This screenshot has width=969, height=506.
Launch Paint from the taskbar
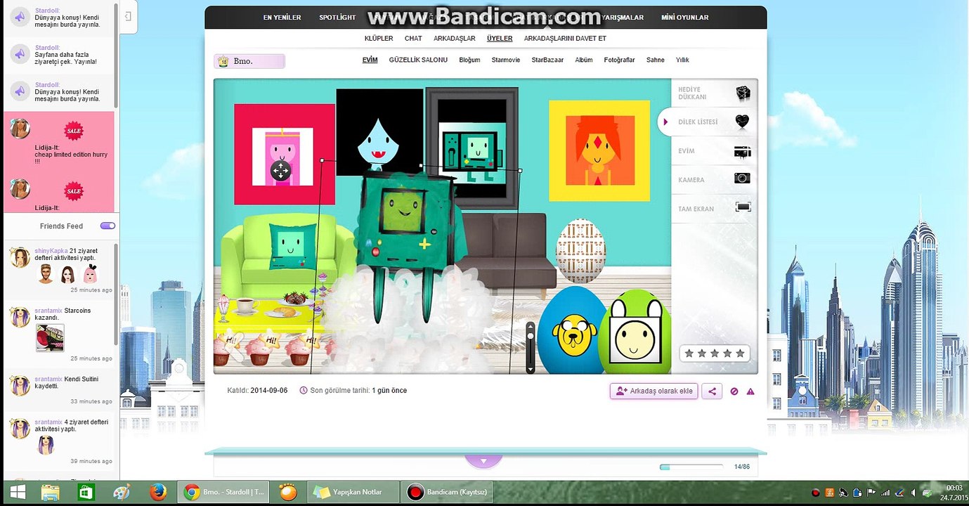pos(122,492)
